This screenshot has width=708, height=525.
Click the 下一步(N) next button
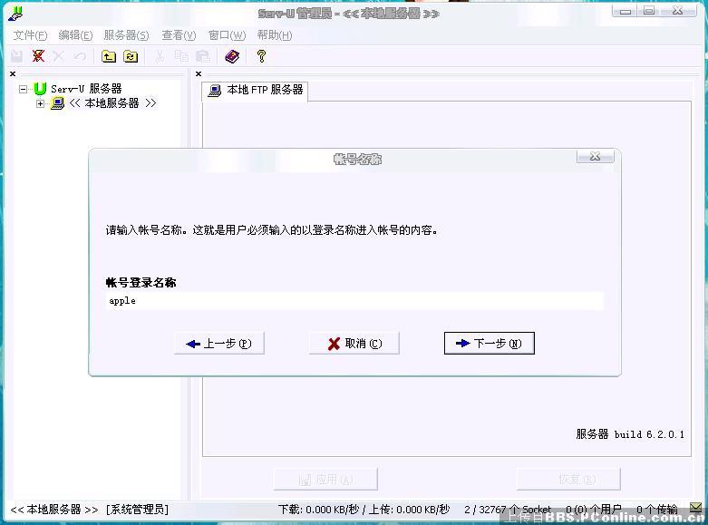[x=489, y=344]
